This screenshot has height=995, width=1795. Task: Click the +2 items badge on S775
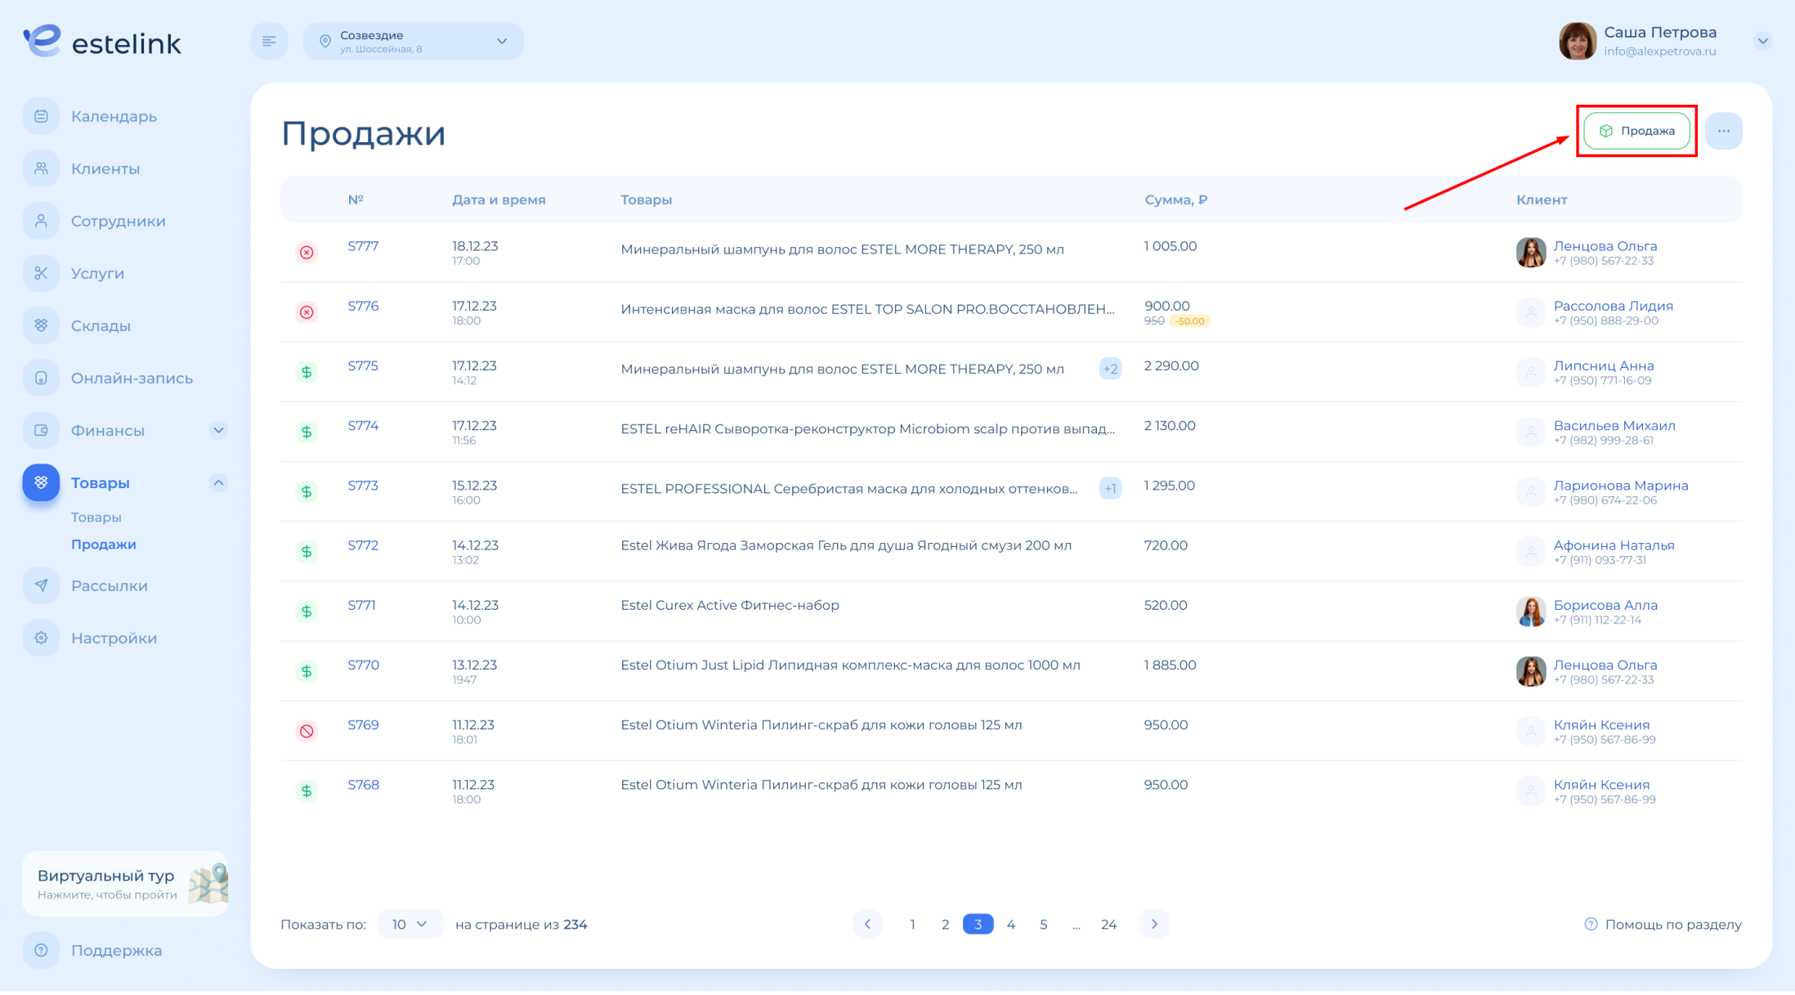[1110, 369]
